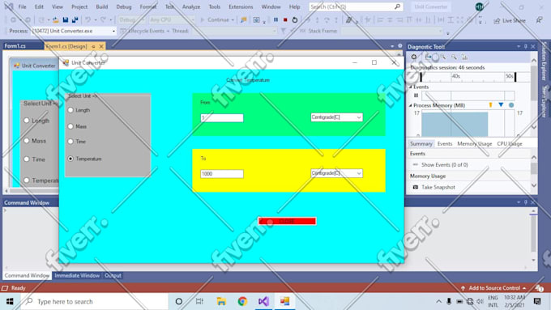Switch to the Output tab
Viewport: 551px width, 310px height.
pyautogui.click(x=113, y=275)
